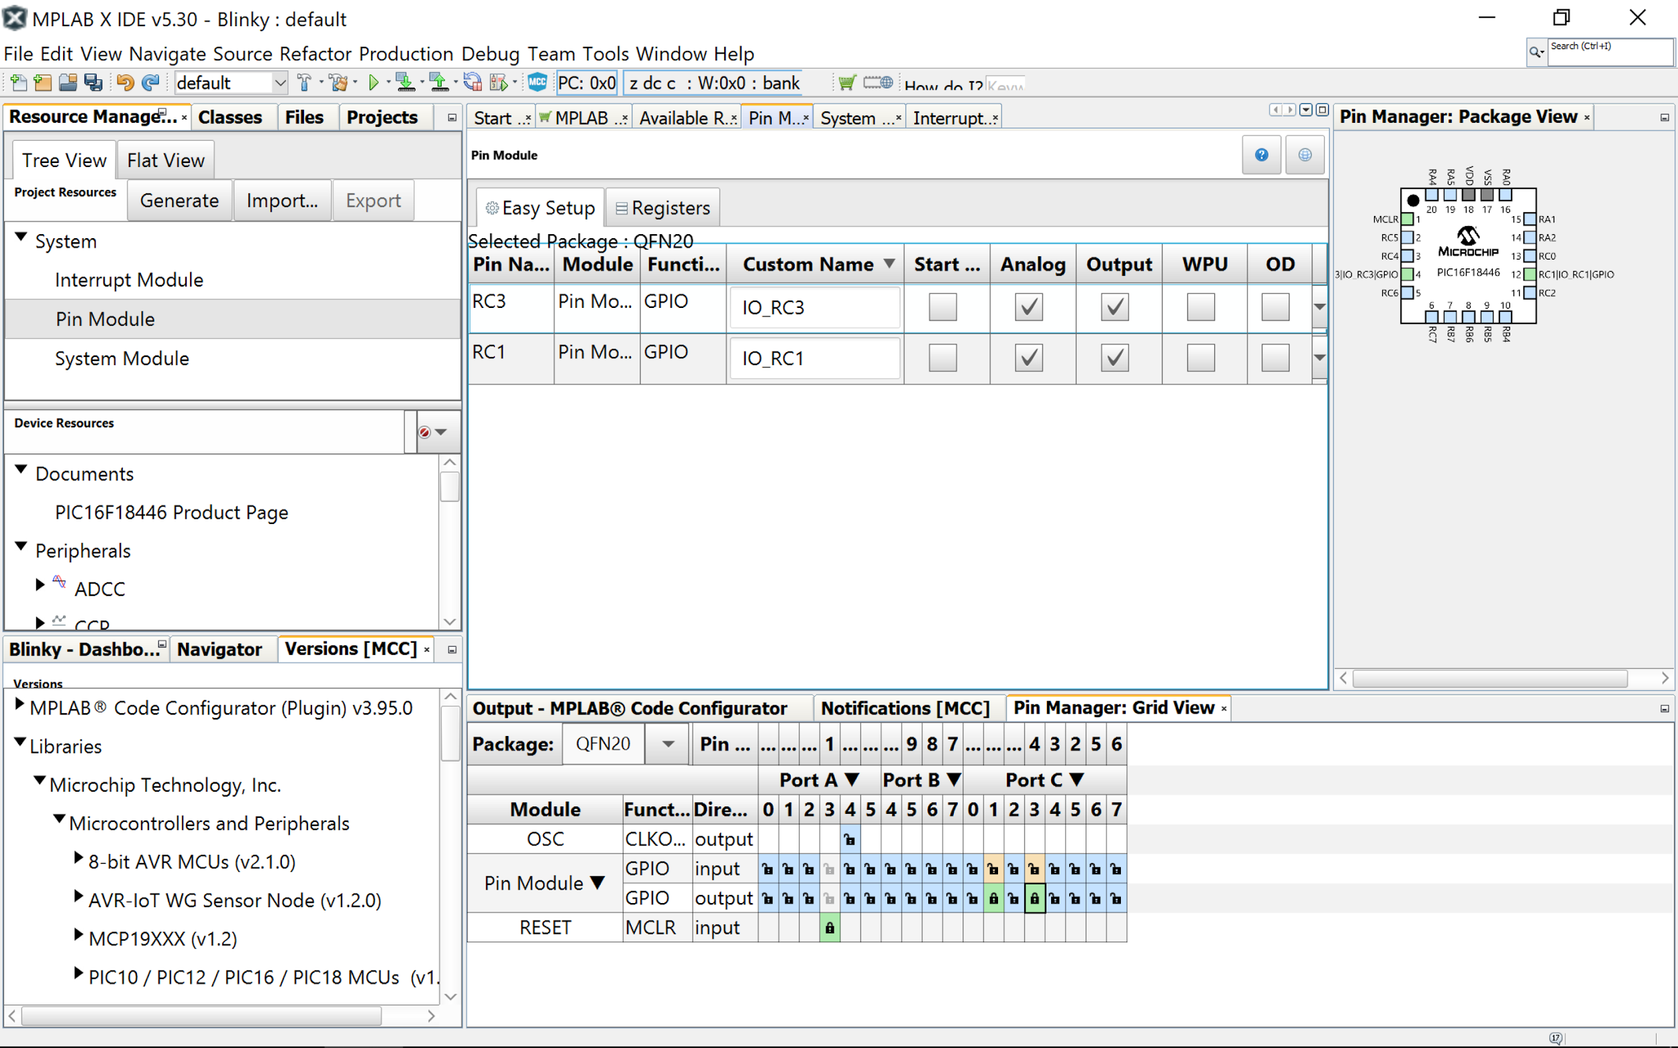The height and width of the screenshot is (1048, 1678).
Task: Toggle WPU checkbox for RC1
Action: pos(1201,358)
